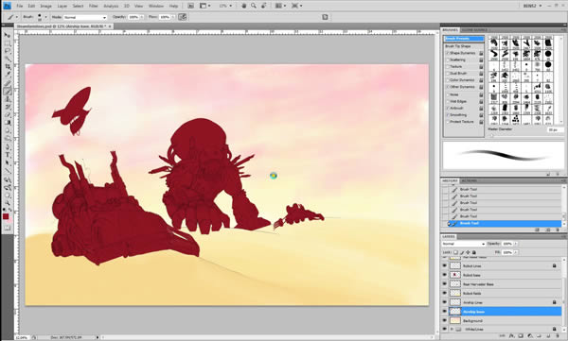Image resolution: width=568 pixels, height=341 pixels.
Task: Select Brush Tip Shape option
Action: tap(458, 46)
